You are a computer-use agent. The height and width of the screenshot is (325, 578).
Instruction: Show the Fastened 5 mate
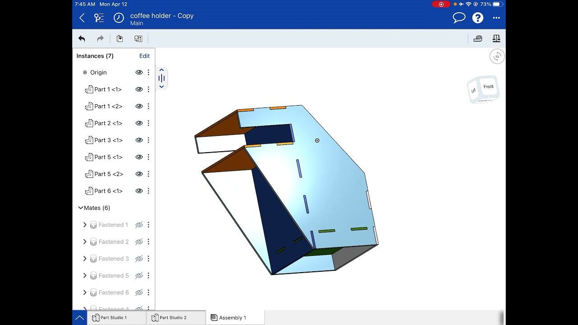coord(139,275)
